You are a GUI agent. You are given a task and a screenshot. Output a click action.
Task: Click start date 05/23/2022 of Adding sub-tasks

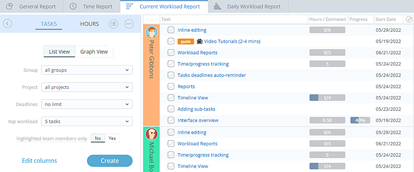(x=388, y=109)
